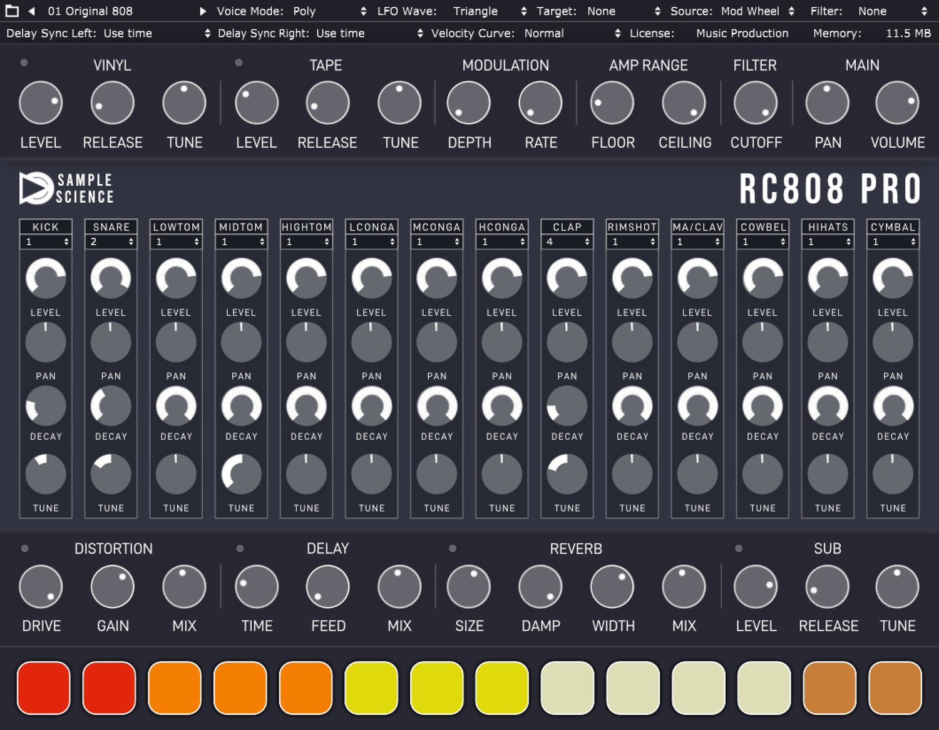The height and width of the screenshot is (730, 939).
Task: Trigger the last brown cymbal pad
Action: (x=895, y=687)
